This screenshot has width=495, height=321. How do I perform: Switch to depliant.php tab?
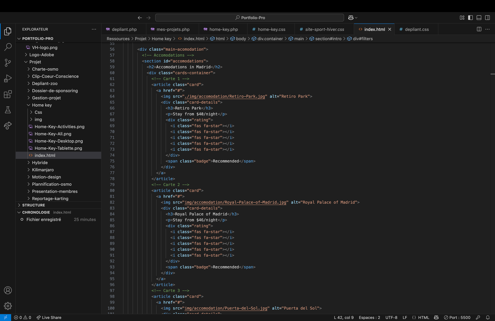coord(124,29)
